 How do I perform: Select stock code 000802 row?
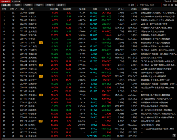click(89, 17)
